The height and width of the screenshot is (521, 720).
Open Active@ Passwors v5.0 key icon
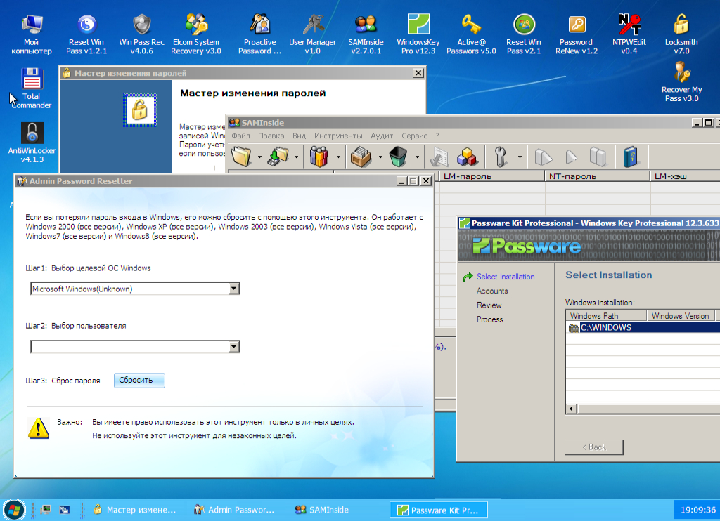[471, 34]
